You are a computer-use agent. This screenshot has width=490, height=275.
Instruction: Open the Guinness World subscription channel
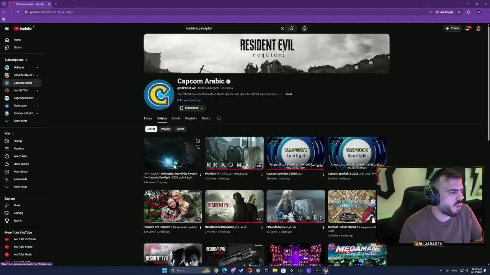pyautogui.click(x=22, y=113)
